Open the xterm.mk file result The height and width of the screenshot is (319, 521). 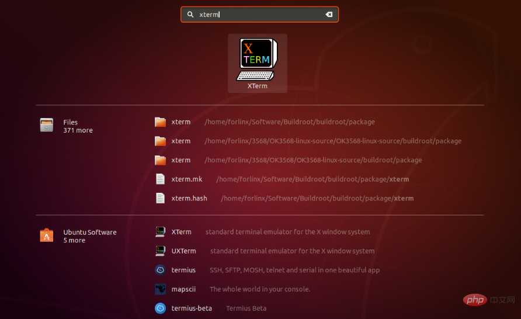click(x=186, y=179)
